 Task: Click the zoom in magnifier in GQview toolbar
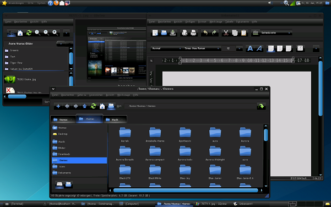coord(37,32)
